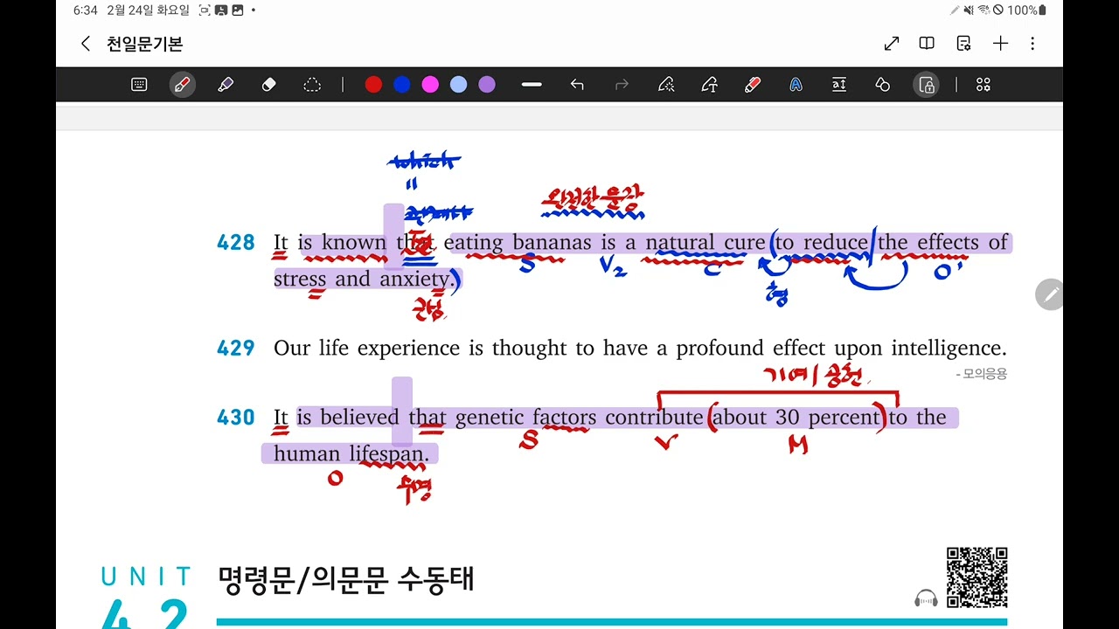Viewport: 1119px width, 629px height.
Task: Tap the floating pencil edit button
Action: point(1050,295)
